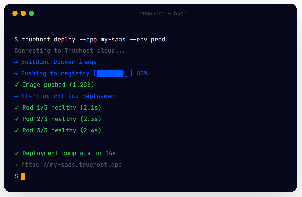Click the orange blinking cursor block
This screenshot has width=302, height=197.
(x=23, y=176)
